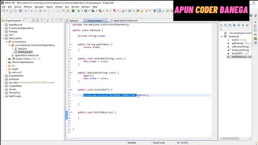This screenshot has height=145, width=258.
Task: Click the Writable status bar entry
Action: point(132,143)
